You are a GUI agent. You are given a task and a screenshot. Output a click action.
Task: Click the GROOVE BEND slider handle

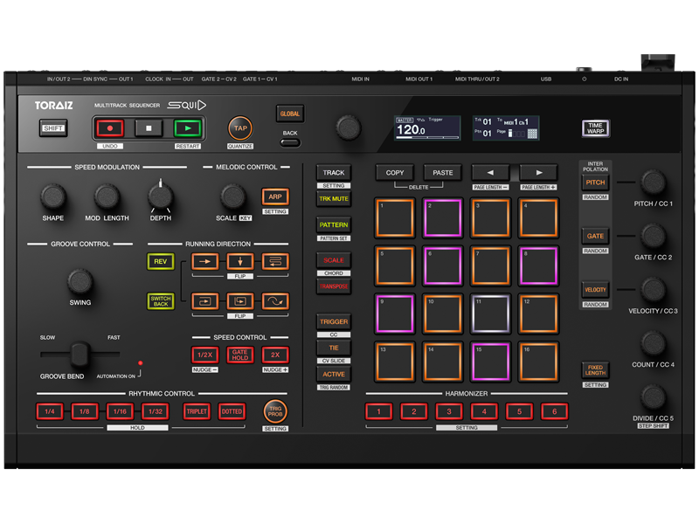tap(80, 355)
